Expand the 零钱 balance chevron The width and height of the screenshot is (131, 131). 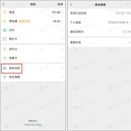[x=62, y=12]
